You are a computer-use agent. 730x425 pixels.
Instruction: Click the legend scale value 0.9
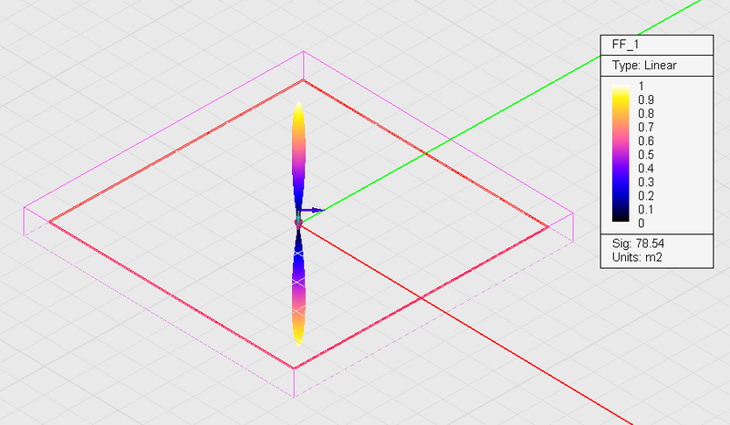[x=646, y=99]
